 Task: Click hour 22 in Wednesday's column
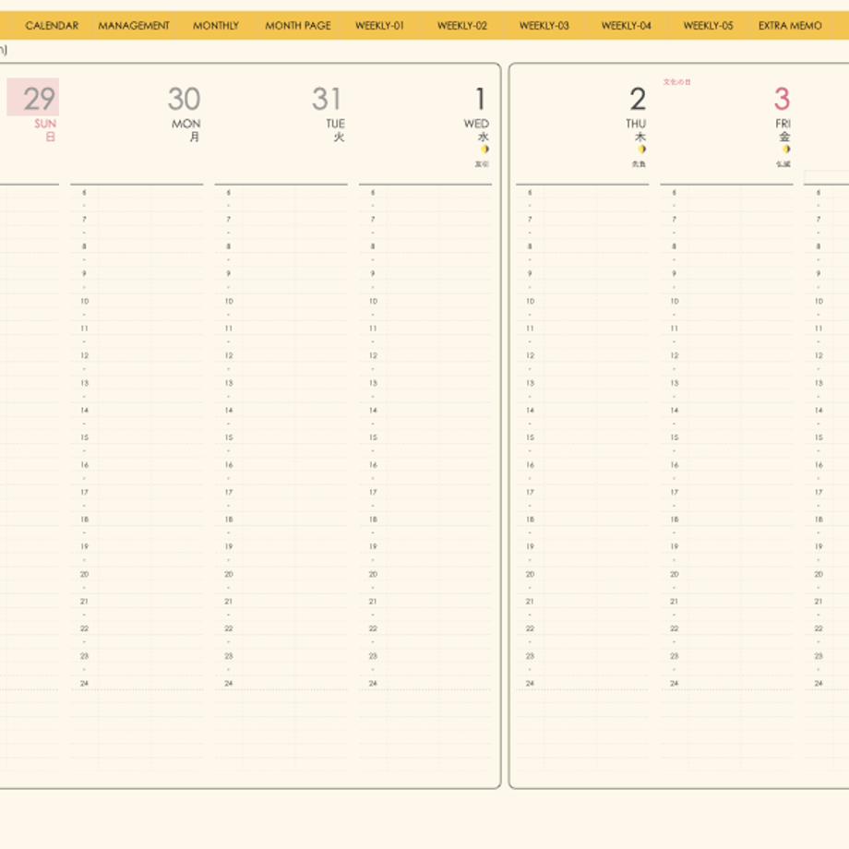click(373, 628)
